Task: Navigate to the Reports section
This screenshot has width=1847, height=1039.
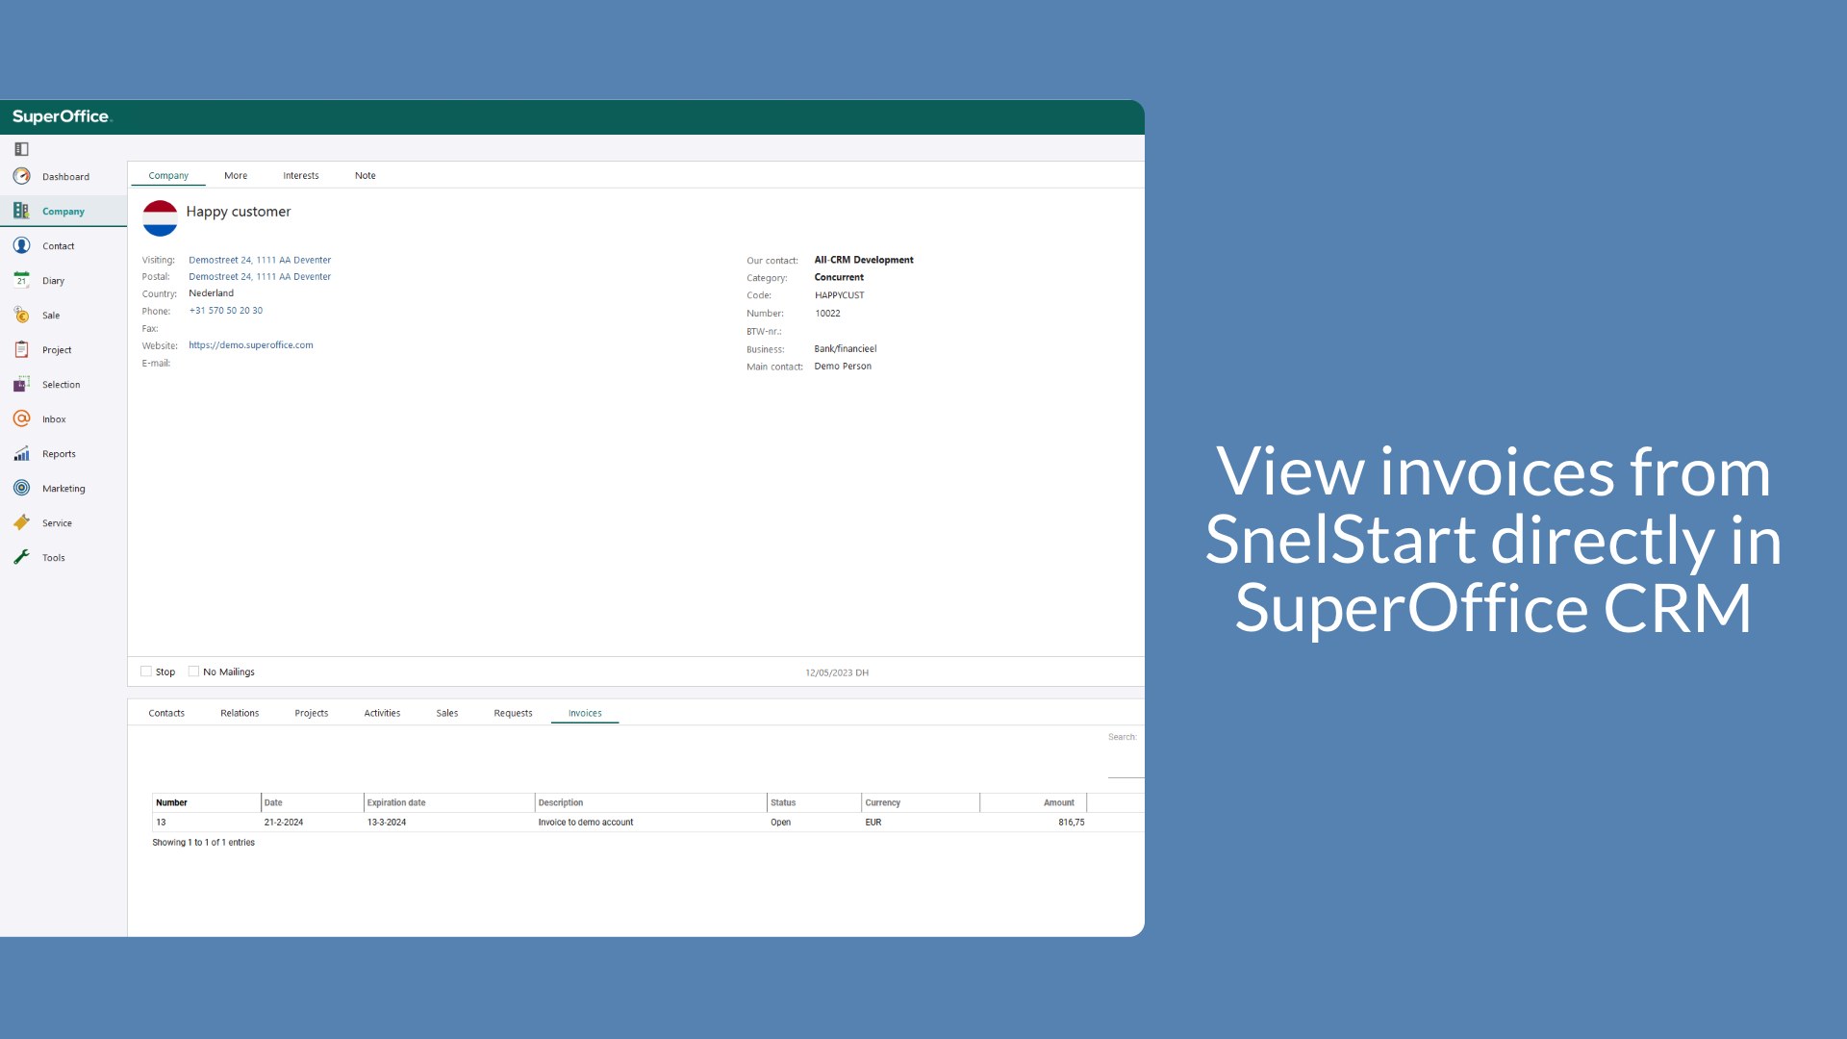Action: (57, 453)
